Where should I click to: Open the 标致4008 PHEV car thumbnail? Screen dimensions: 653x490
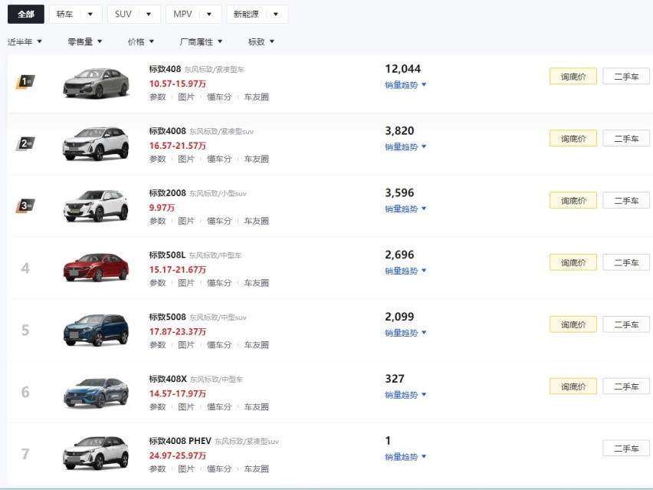pyautogui.click(x=97, y=453)
